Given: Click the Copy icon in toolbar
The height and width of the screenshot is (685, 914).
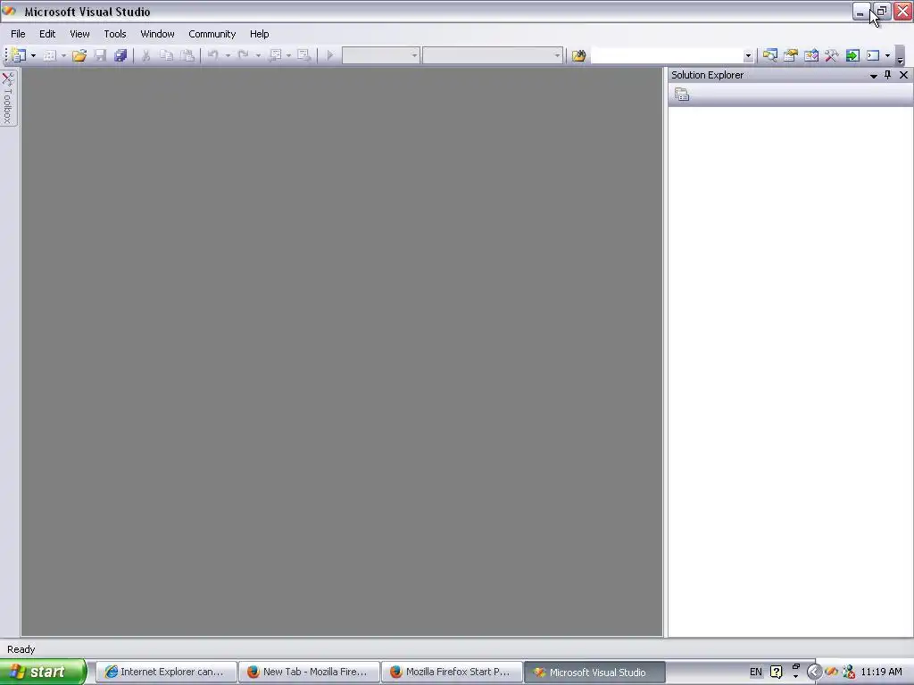Looking at the screenshot, I should [x=167, y=55].
